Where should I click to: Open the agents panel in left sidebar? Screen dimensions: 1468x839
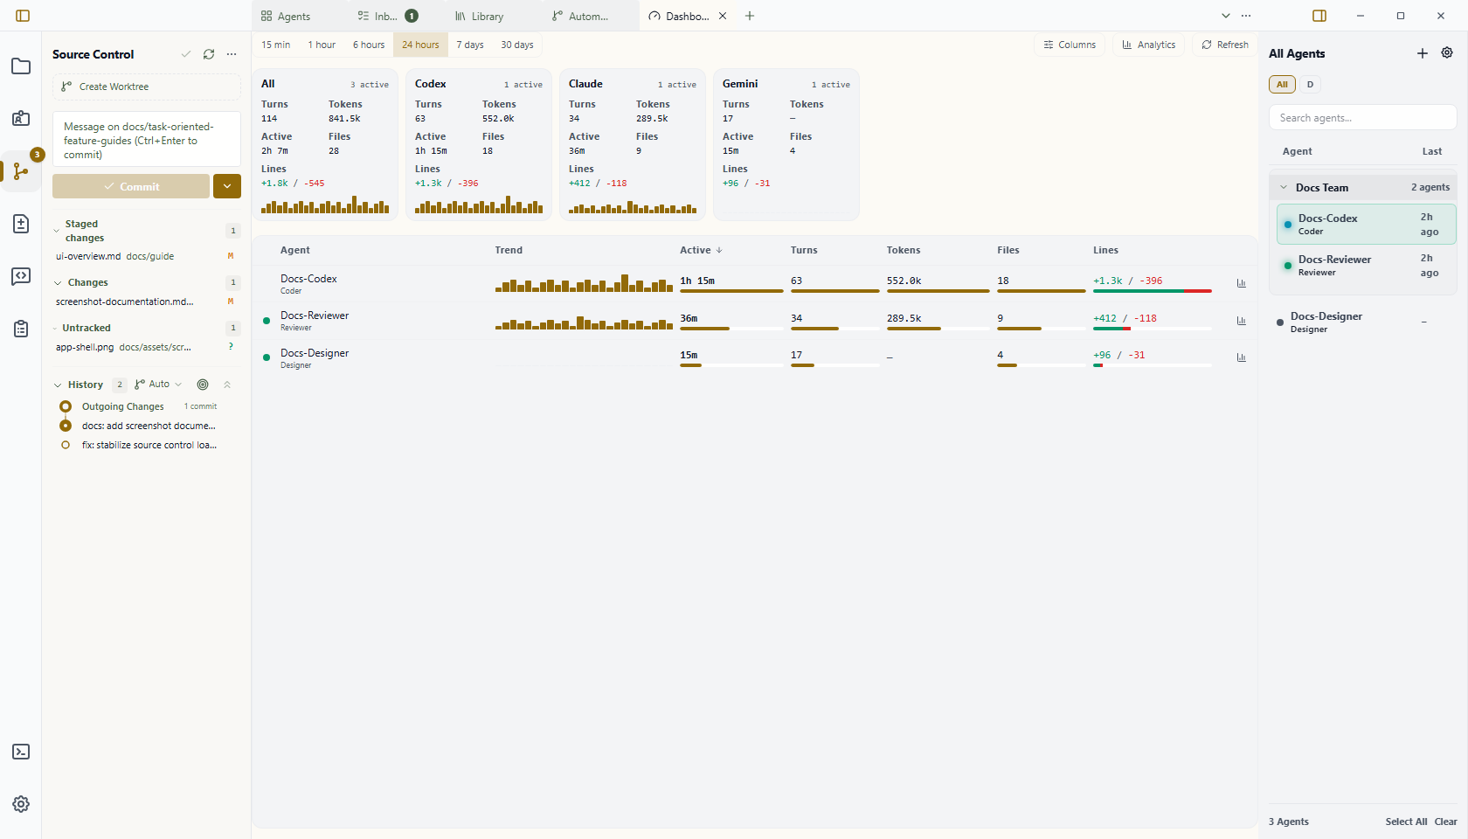click(x=21, y=119)
